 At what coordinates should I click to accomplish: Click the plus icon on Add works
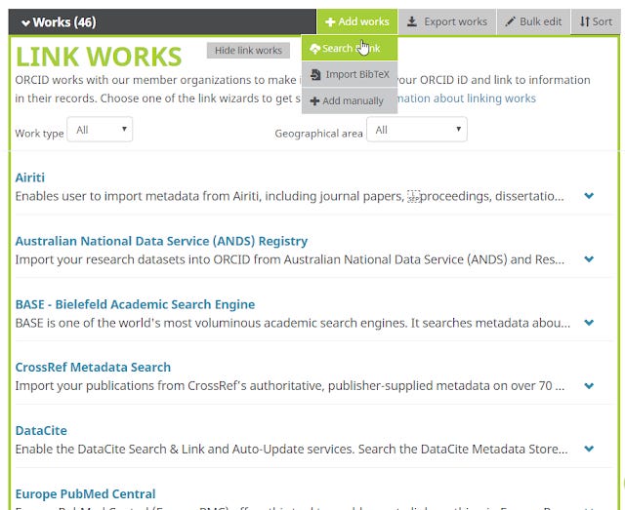click(330, 21)
